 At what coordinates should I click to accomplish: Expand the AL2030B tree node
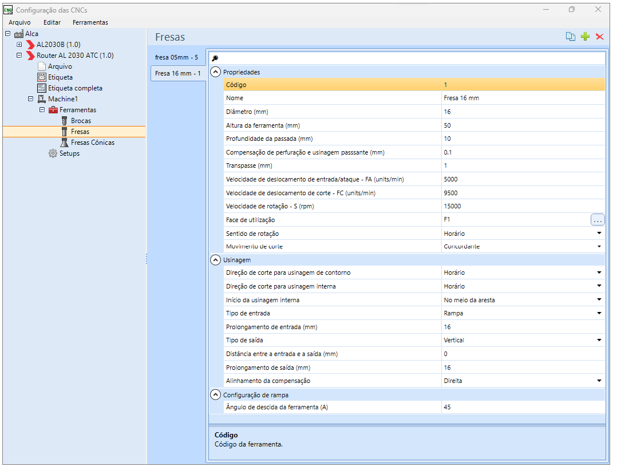pyautogui.click(x=19, y=45)
